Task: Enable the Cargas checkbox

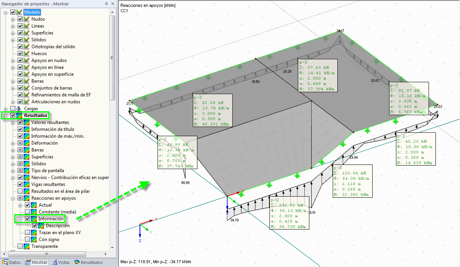Action: [13, 109]
